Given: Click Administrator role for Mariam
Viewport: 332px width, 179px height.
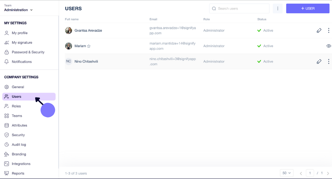Looking at the screenshot, I should pos(214,46).
